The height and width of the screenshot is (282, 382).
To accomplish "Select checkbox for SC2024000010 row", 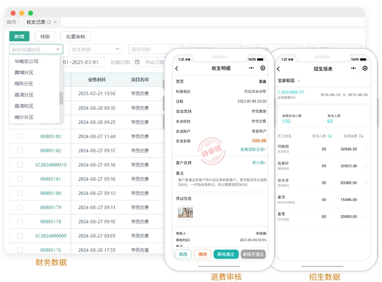I will pos(20,165).
